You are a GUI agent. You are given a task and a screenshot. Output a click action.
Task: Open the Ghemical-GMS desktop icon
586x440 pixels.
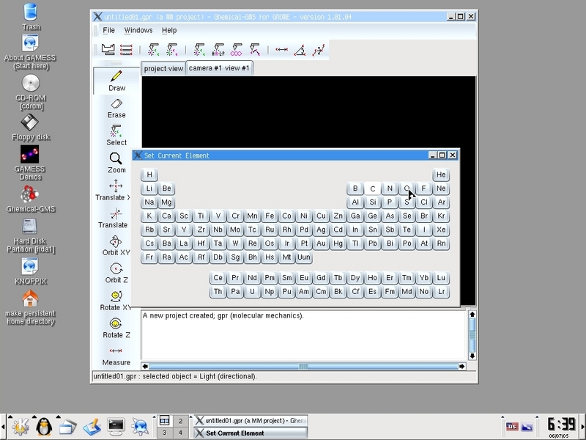click(30, 198)
